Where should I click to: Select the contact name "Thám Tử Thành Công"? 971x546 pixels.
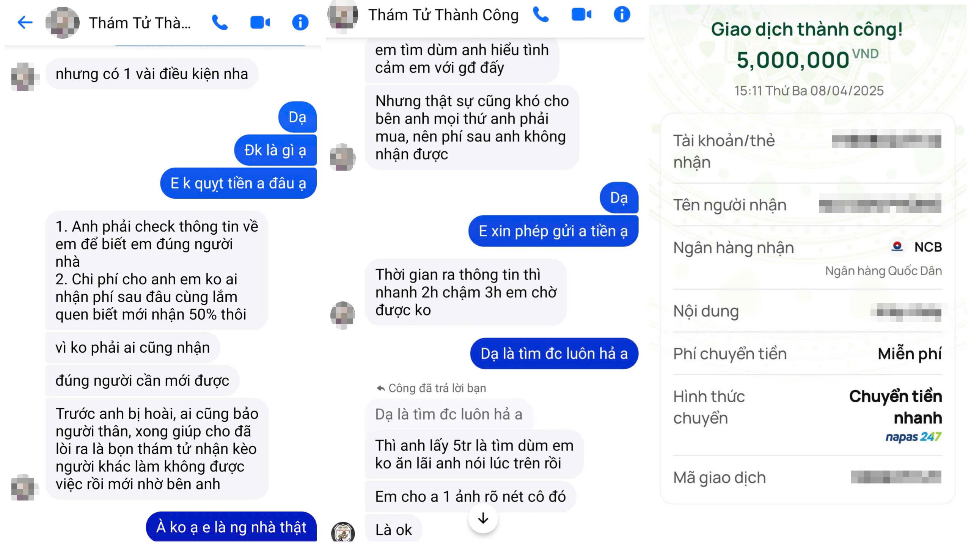pos(443,15)
